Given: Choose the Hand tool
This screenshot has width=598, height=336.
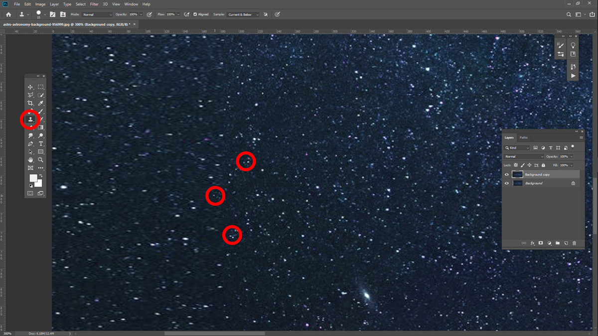Looking at the screenshot, I should click(x=30, y=160).
